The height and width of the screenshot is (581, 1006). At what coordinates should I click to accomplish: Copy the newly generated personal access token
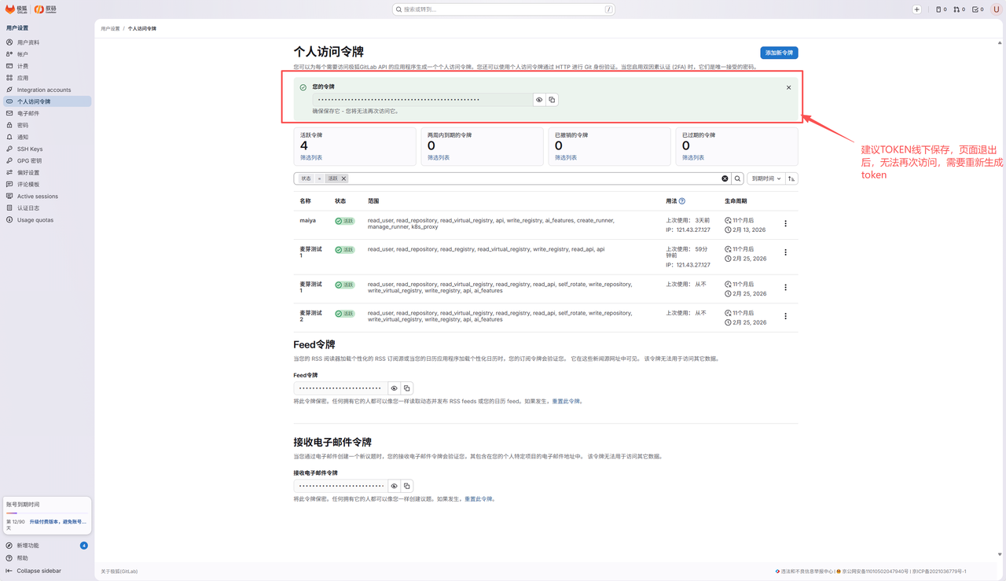click(x=552, y=100)
